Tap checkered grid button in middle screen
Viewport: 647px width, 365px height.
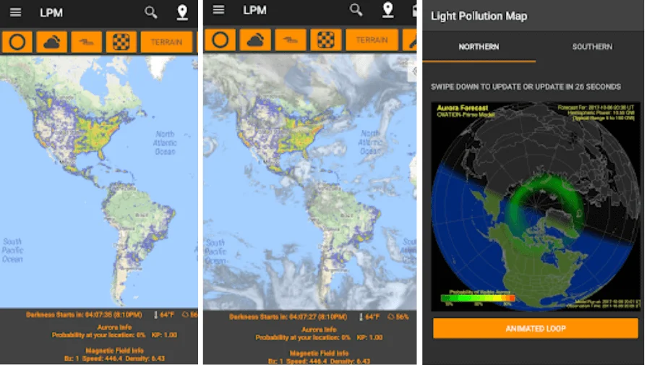325,40
